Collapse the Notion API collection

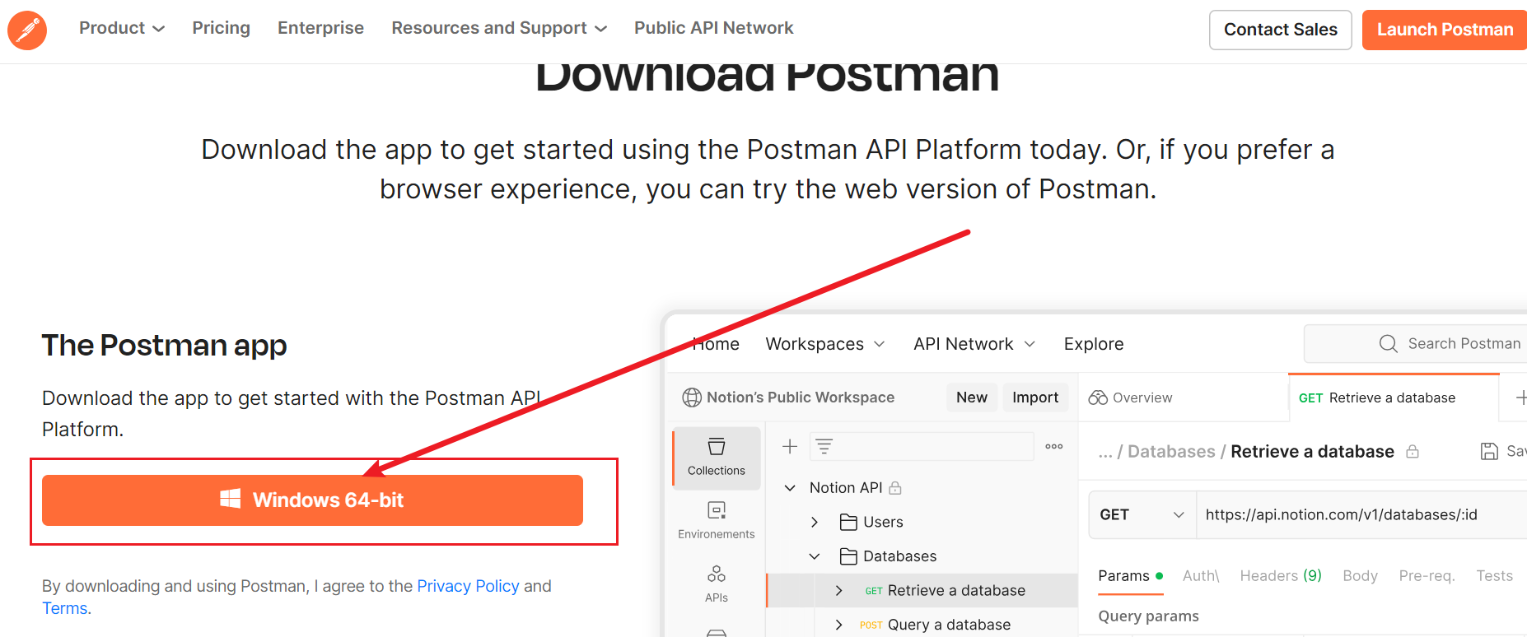(x=790, y=488)
